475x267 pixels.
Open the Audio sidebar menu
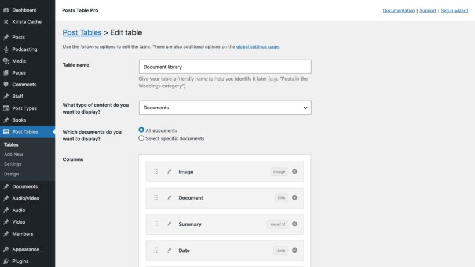pyautogui.click(x=19, y=210)
